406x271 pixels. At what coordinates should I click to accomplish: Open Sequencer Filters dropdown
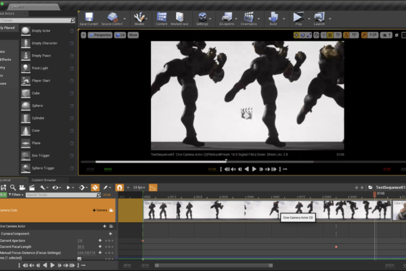click(16, 194)
